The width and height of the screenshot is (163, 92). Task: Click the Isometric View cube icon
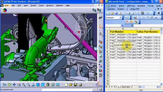pyautogui.click(x=43, y=85)
